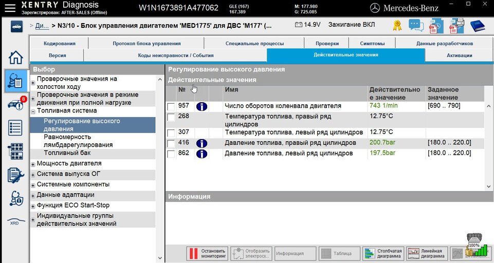The width and height of the screenshot is (494, 263).
Task: Show info for fuel pressure row 416
Action: click(x=202, y=143)
